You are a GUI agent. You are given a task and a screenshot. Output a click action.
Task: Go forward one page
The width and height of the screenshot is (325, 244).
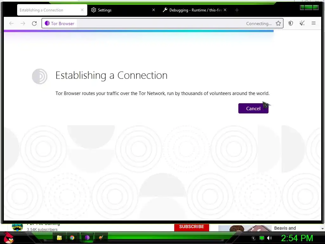pos(23,24)
